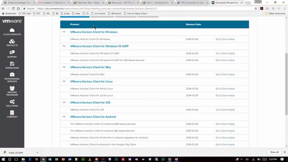Open the Windows Start menu

3,159
